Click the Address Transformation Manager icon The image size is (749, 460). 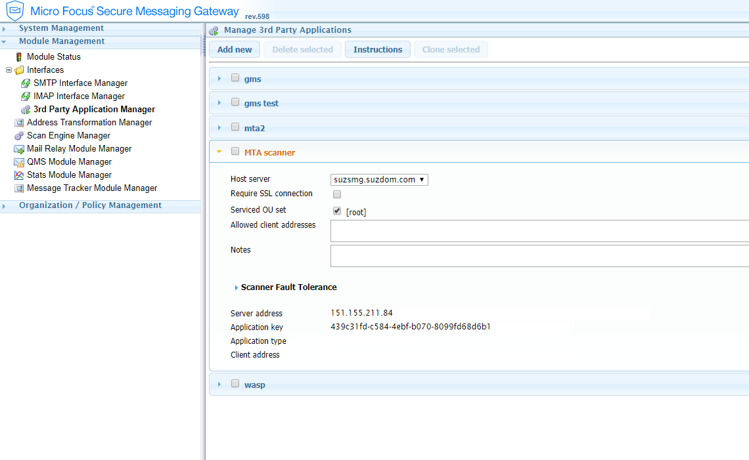[19, 123]
